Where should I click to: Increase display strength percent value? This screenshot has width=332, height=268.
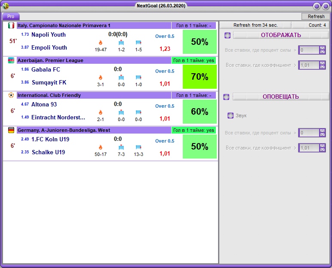(322, 48)
